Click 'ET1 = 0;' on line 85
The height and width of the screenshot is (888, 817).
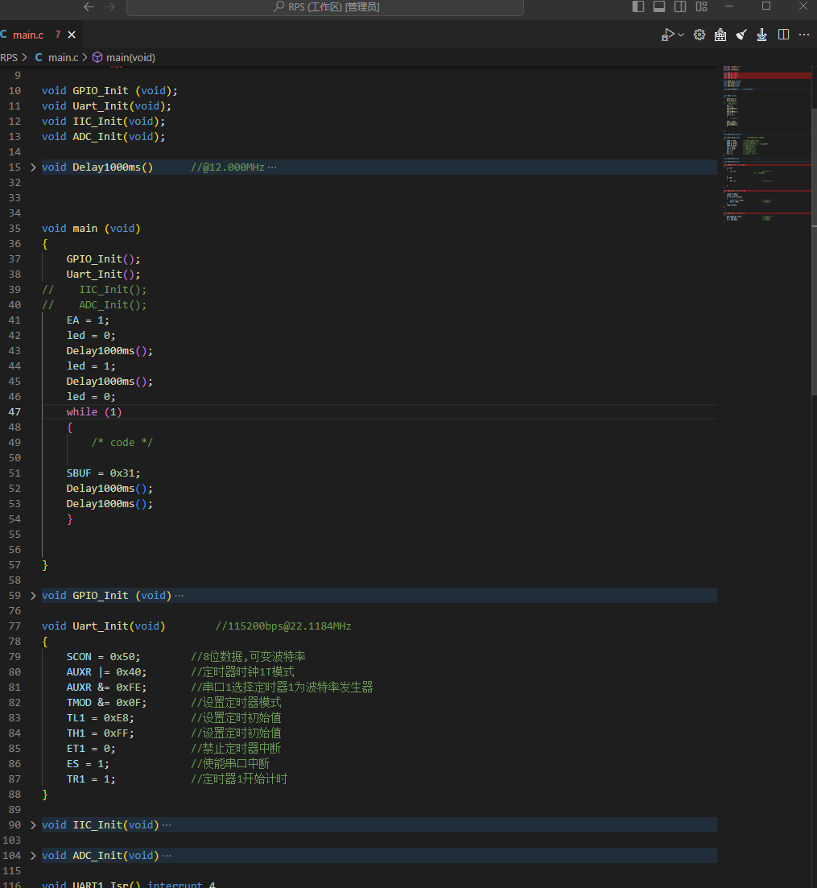91,748
